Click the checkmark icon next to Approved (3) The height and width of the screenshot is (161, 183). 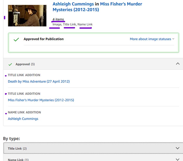tap(10, 64)
